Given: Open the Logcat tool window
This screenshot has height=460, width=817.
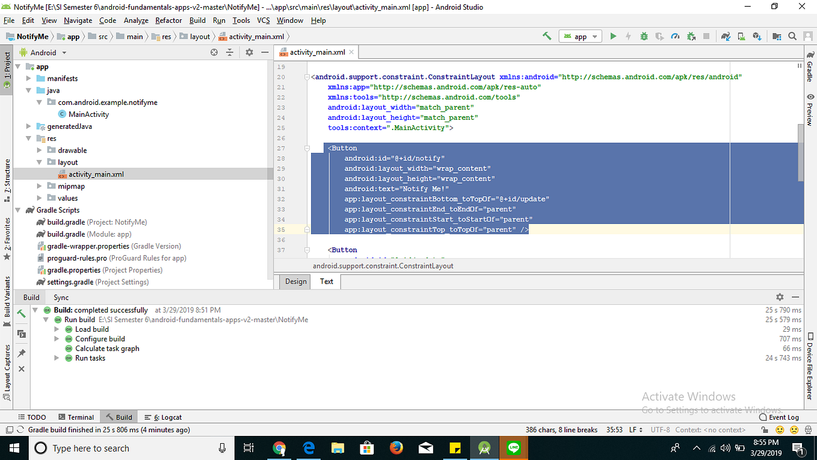Looking at the screenshot, I should 162,417.
